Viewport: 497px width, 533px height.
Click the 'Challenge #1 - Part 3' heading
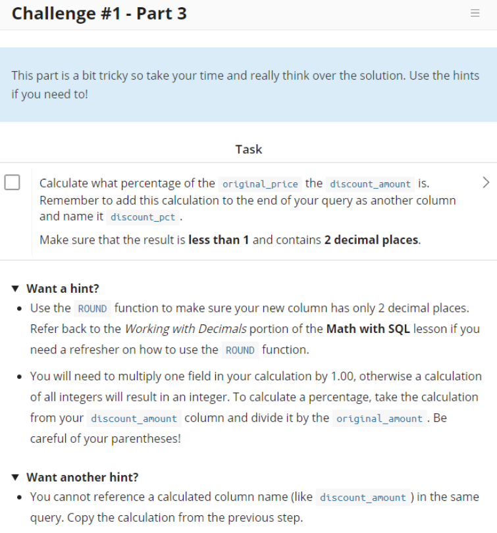click(97, 13)
